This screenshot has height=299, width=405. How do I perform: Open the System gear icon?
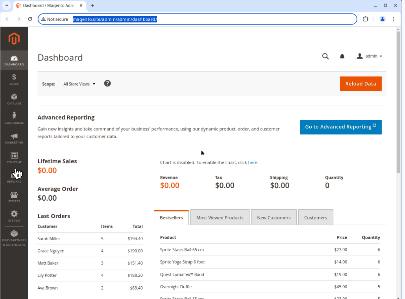tap(14, 216)
